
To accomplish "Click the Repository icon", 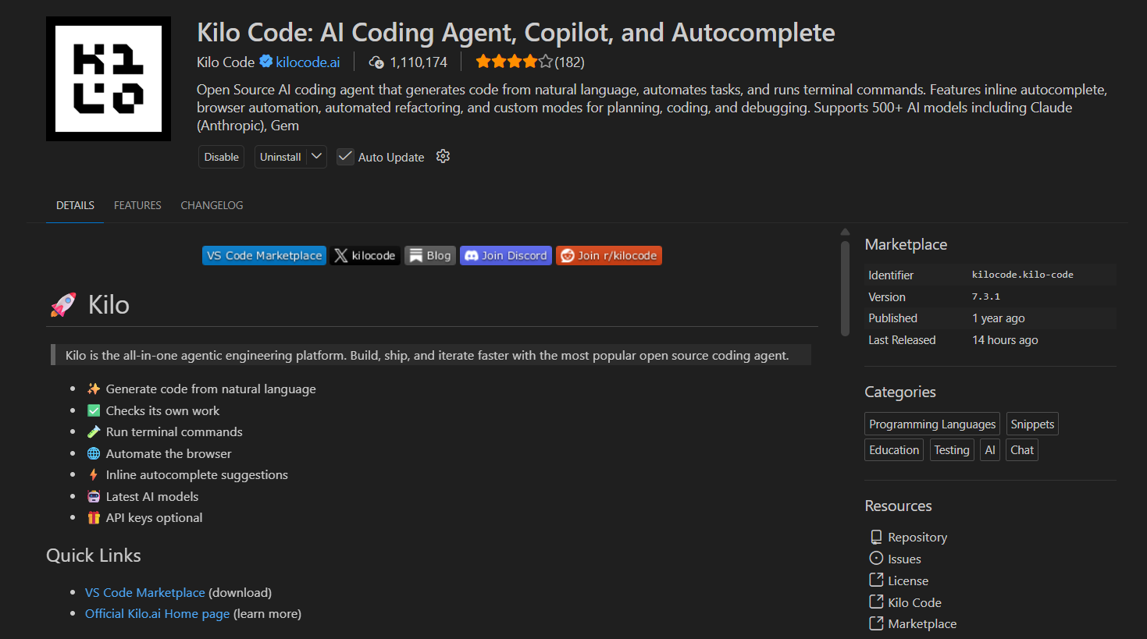I will (876, 537).
